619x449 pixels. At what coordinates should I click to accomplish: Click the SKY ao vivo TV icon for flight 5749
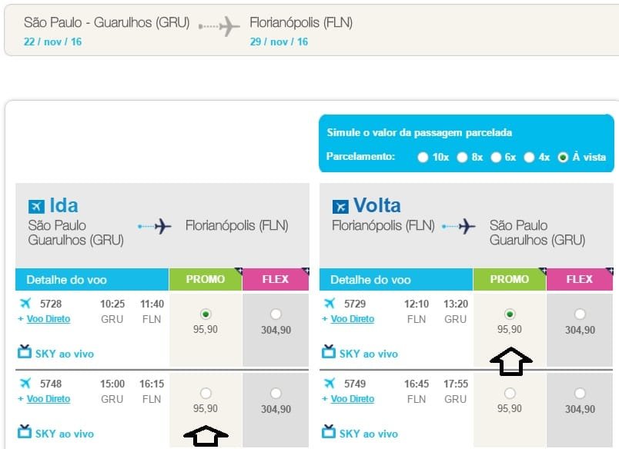pyautogui.click(x=329, y=431)
